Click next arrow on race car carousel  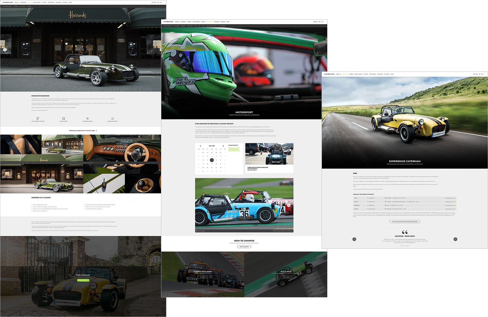289,205
